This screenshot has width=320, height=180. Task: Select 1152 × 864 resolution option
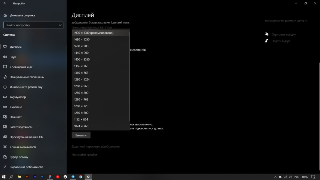[100, 119]
